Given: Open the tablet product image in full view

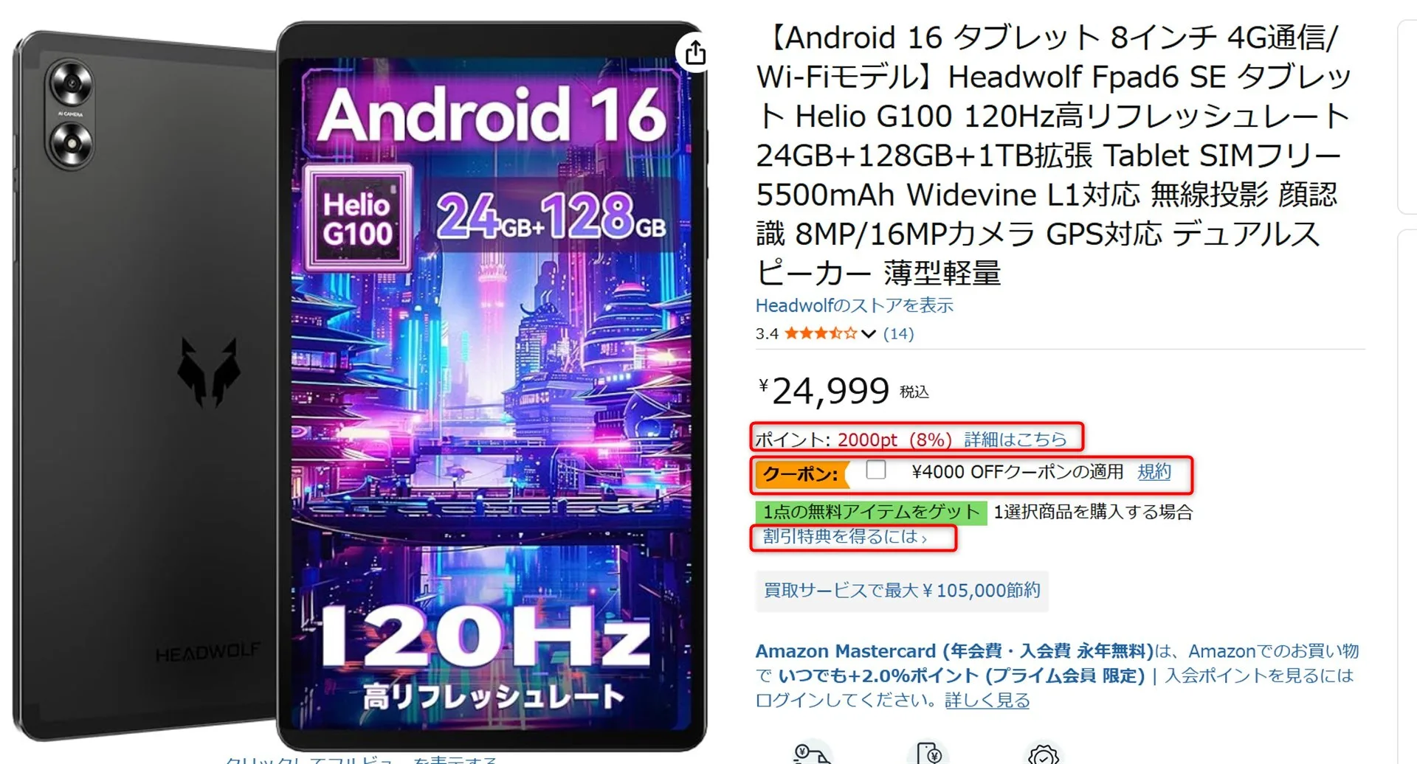Looking at the screenshot, I should tap(359, 383).
